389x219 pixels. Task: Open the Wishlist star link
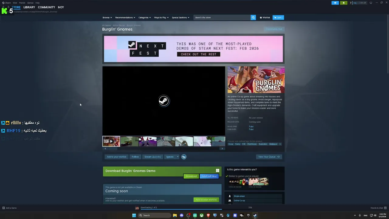265,17
